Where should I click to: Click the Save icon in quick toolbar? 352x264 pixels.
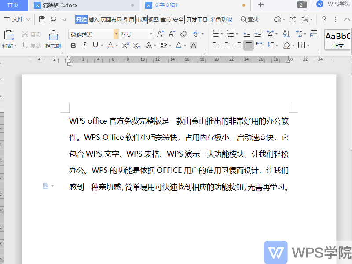42,19
